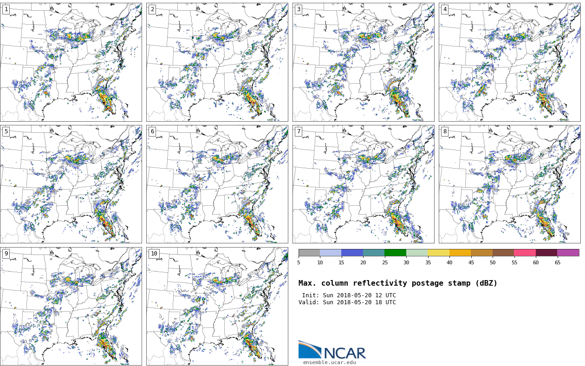
Task: Select ensemble member 1 reflectivity map
Action: click(71, 62)
